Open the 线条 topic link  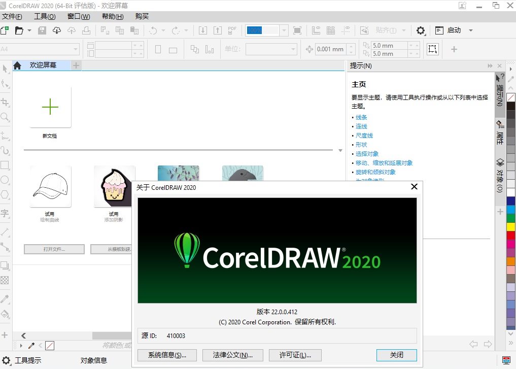point(361,117)
